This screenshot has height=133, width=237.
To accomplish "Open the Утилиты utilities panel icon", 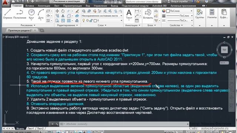I will 212,14.
